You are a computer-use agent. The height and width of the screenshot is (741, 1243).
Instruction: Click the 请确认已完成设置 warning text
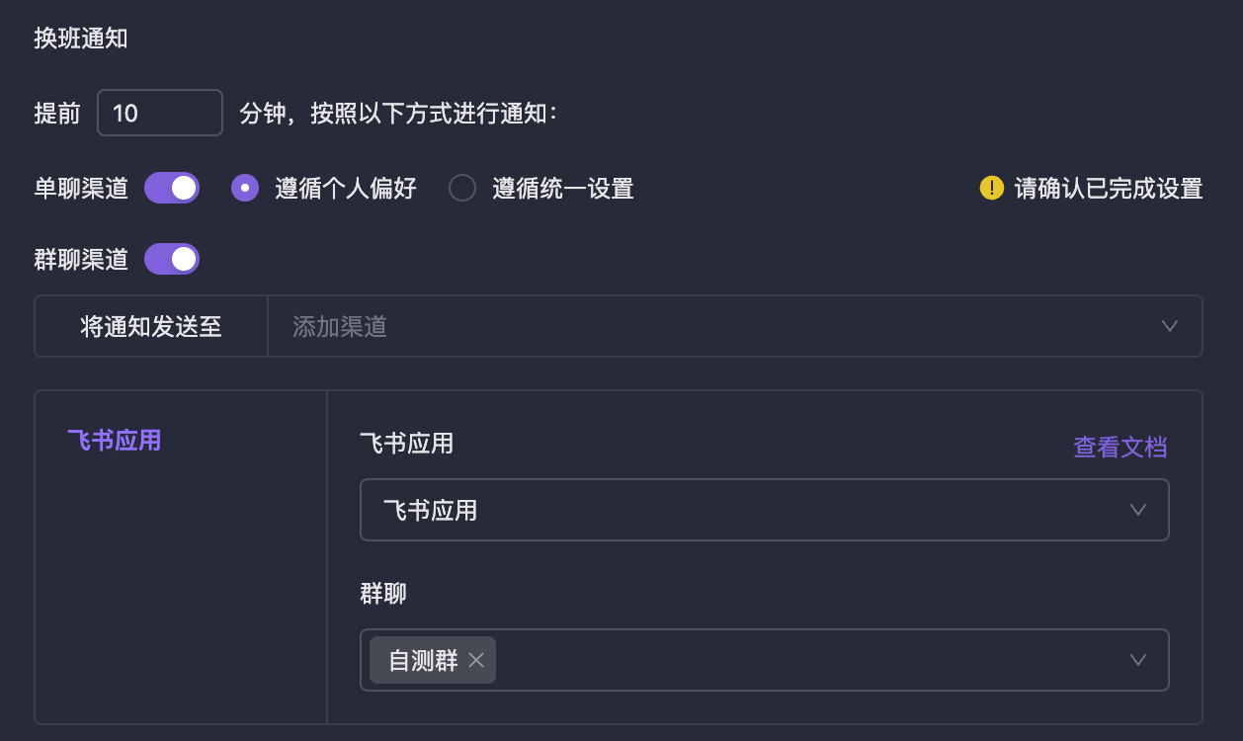pos(1107,188)
